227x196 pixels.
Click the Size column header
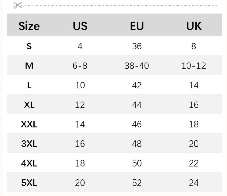[29, 26]
